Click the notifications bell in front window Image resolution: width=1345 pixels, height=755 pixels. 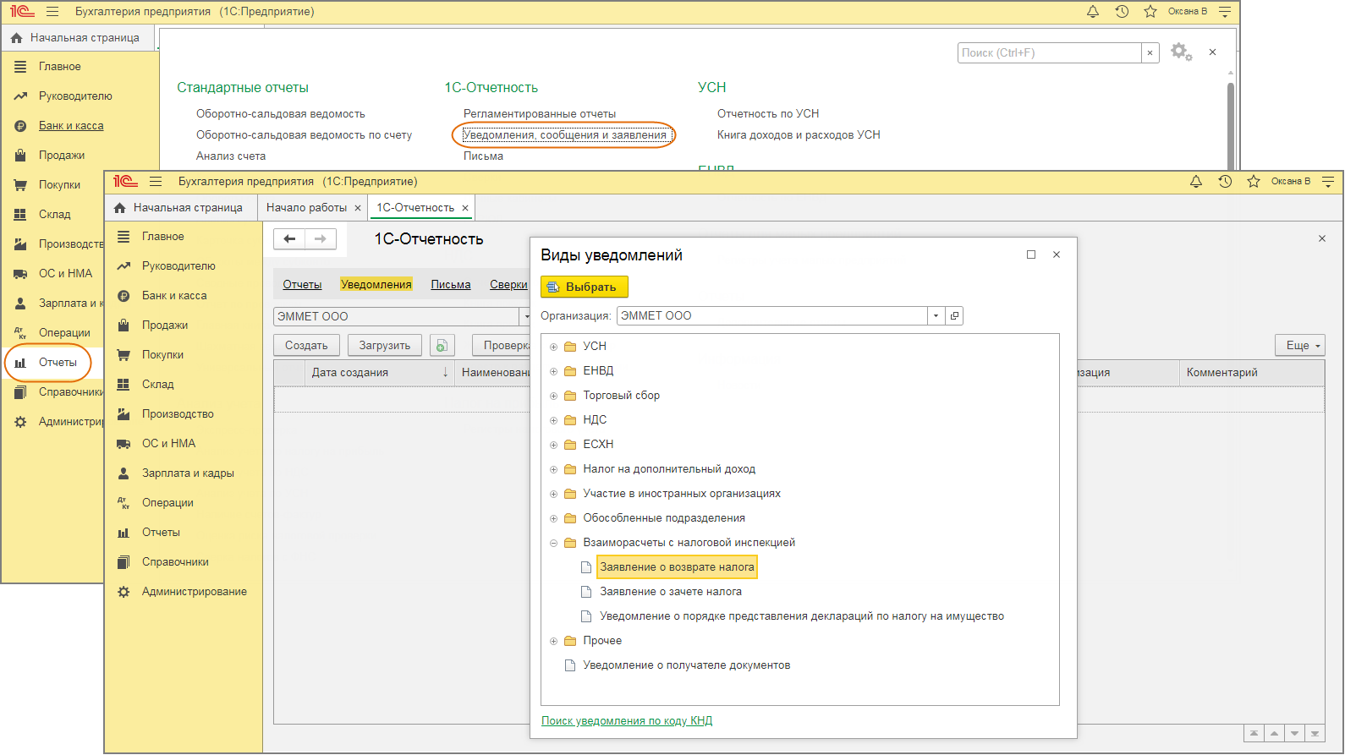1196,182
